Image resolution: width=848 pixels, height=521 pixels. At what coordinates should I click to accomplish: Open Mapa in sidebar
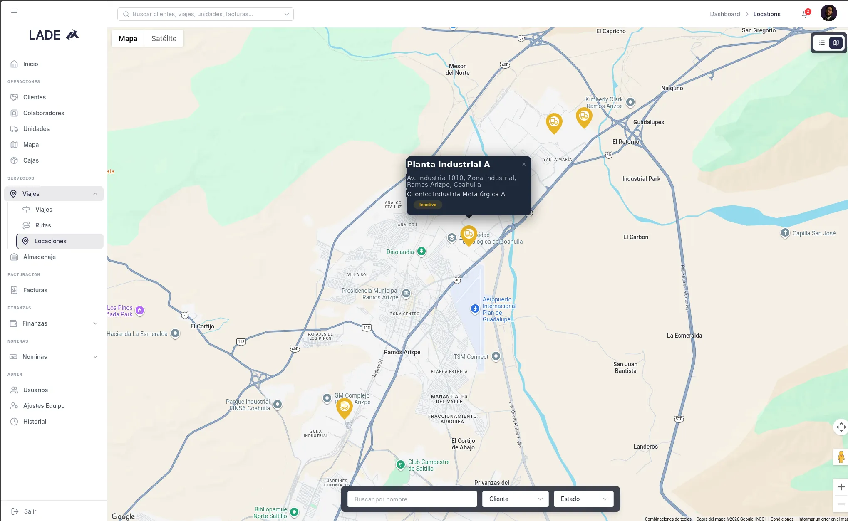[54, 145]
